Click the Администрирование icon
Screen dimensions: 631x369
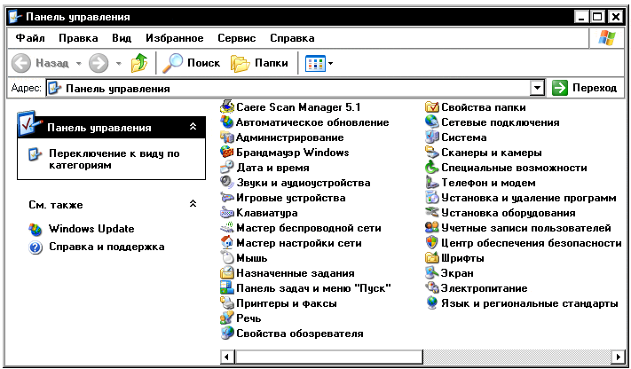click(227, 137)
